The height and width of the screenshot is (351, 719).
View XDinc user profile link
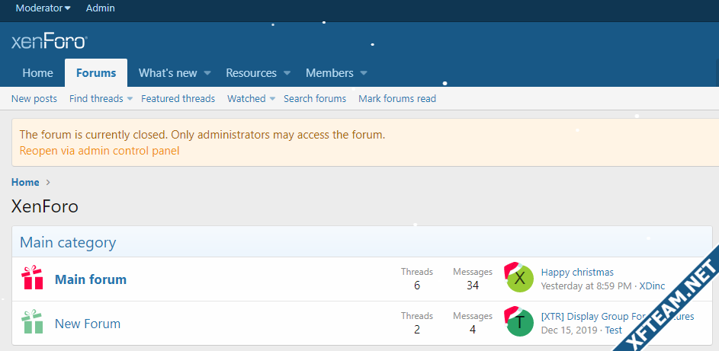tap(652, 286)
